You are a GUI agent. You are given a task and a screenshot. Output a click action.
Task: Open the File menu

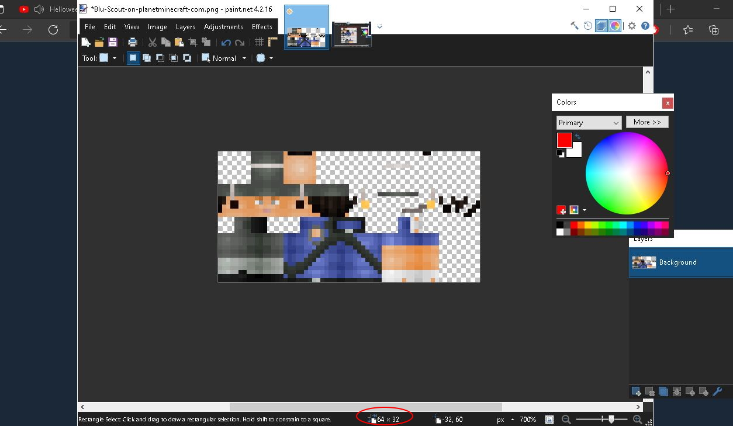click(x=90, y=26)
